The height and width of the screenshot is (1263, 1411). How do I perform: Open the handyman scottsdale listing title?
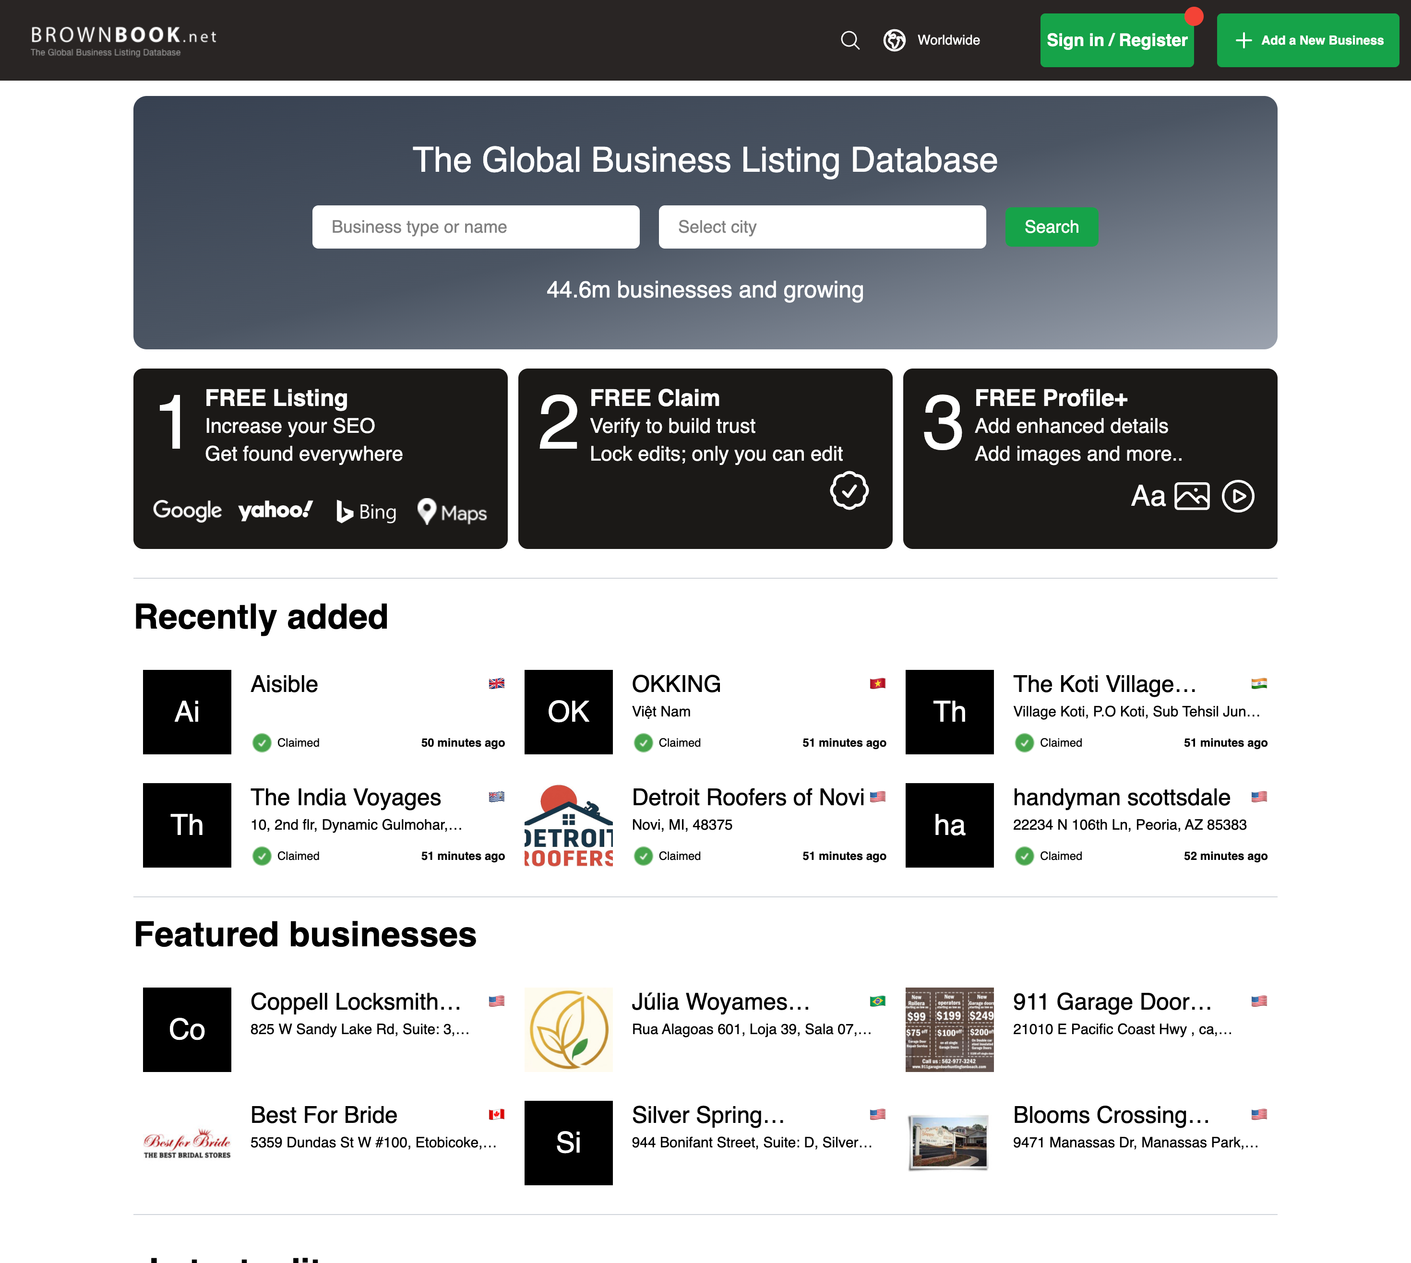(x=1122, y=798)
